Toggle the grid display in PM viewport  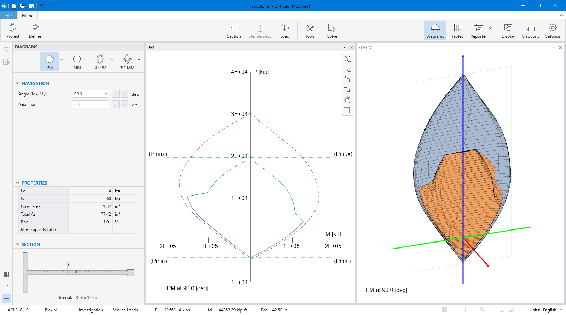(347, 110)
